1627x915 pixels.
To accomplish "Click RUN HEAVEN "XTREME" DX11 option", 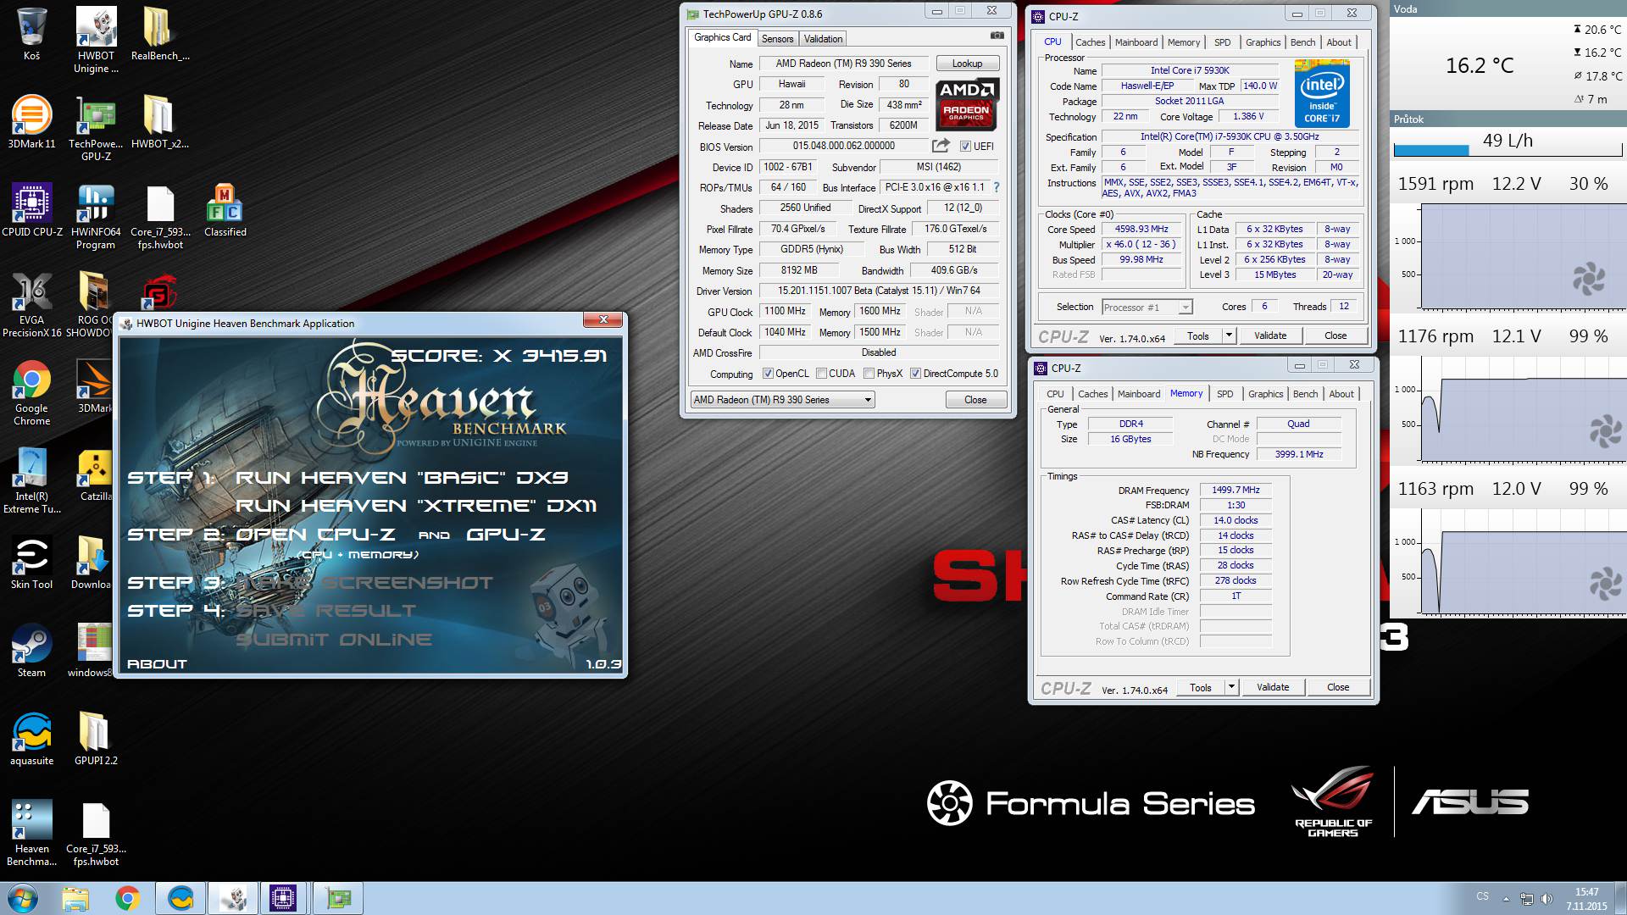I will (416, 506).
